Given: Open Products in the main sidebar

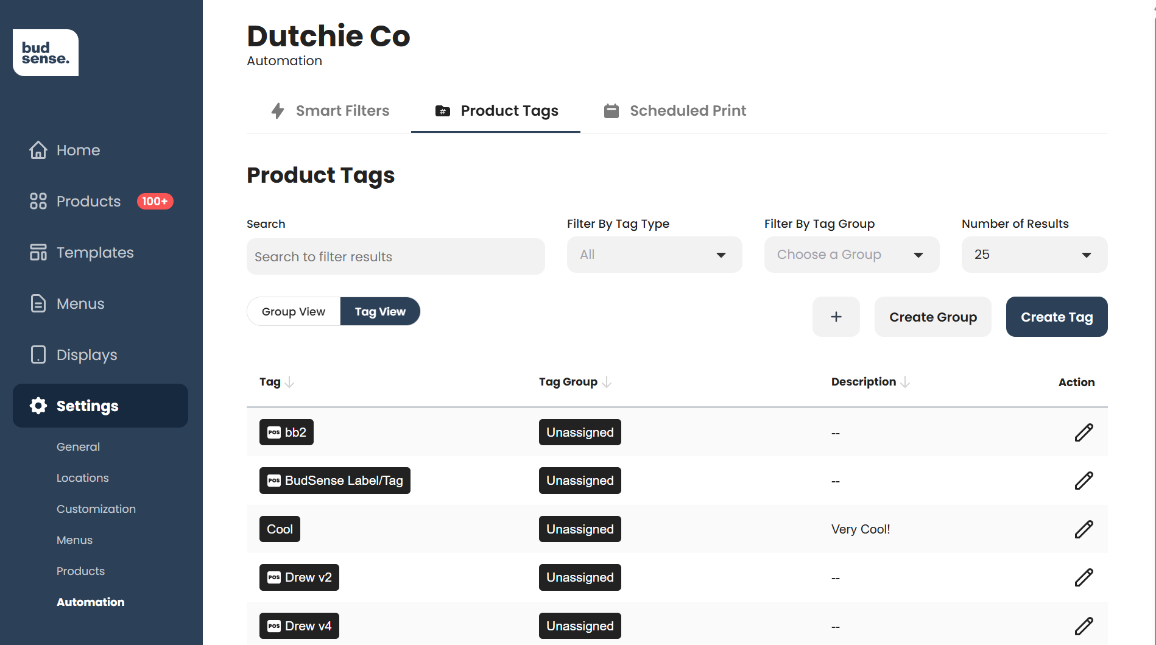Looking at the screenshot, I should 100,201.
